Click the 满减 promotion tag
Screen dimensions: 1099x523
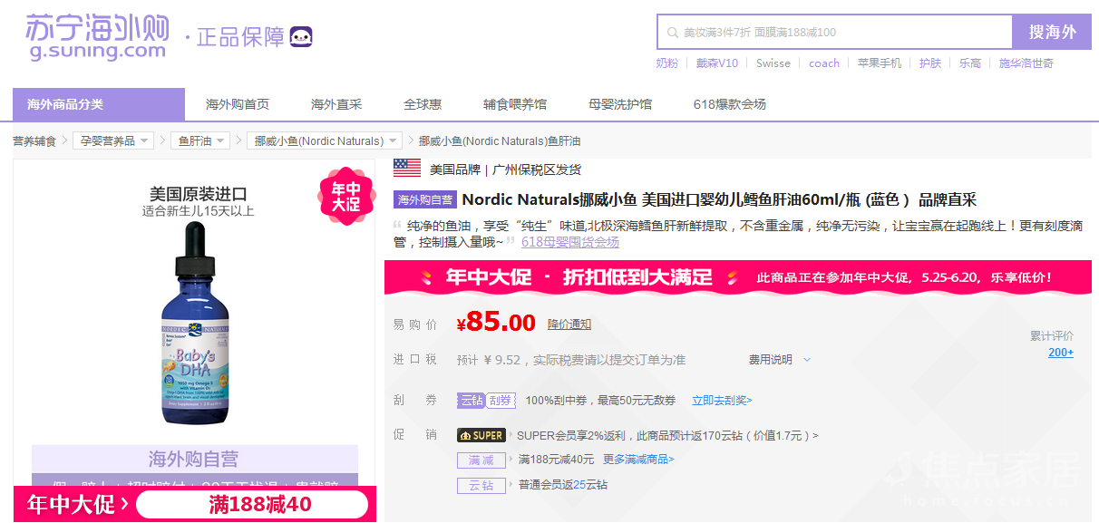click(x=481, y=460)
